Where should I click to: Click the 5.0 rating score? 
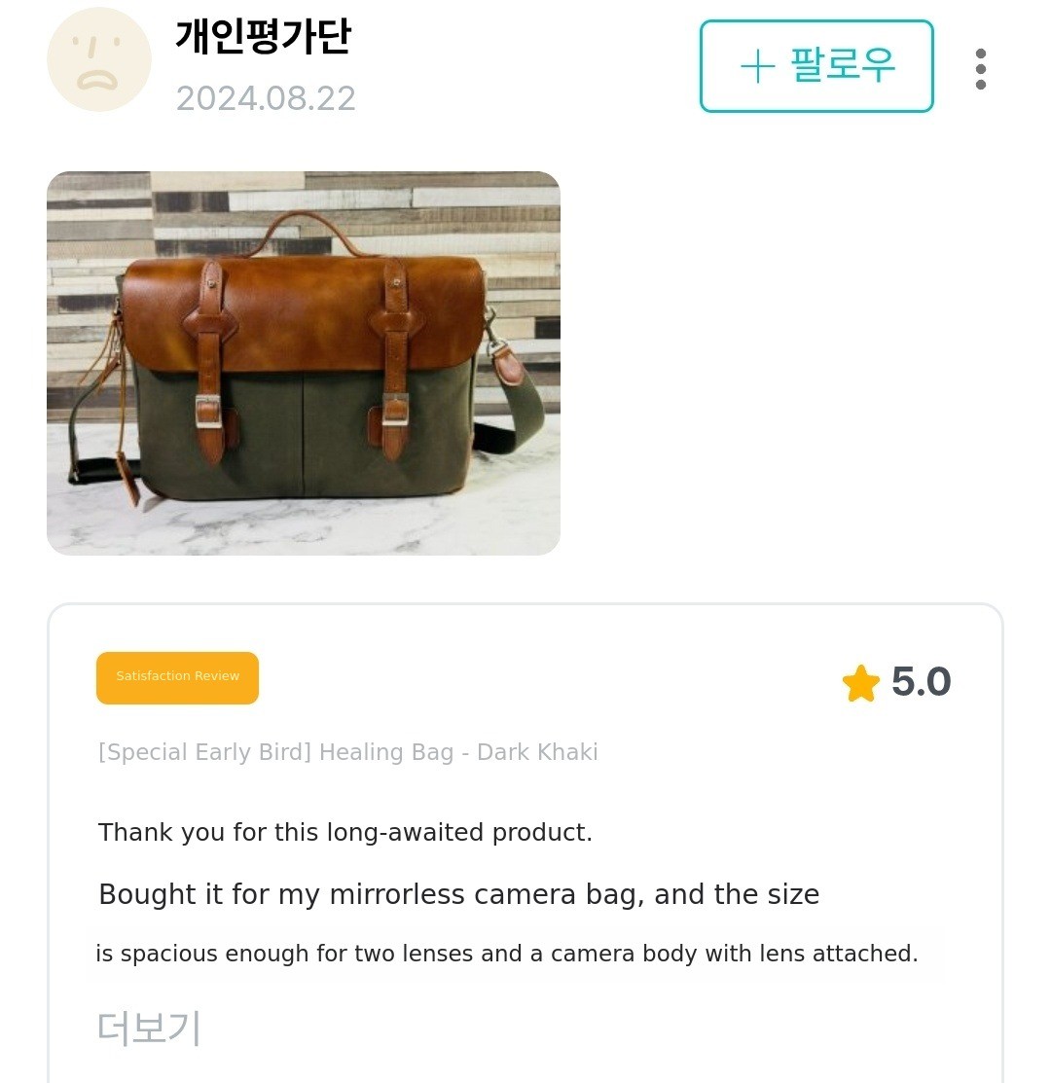click(x=921, y=682)
